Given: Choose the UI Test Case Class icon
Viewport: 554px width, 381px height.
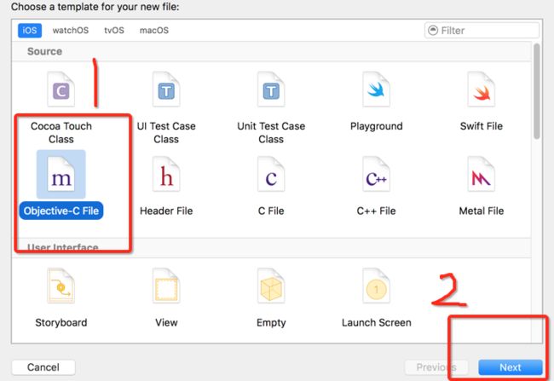Looking at the screenshot, I should click(166, 89).
